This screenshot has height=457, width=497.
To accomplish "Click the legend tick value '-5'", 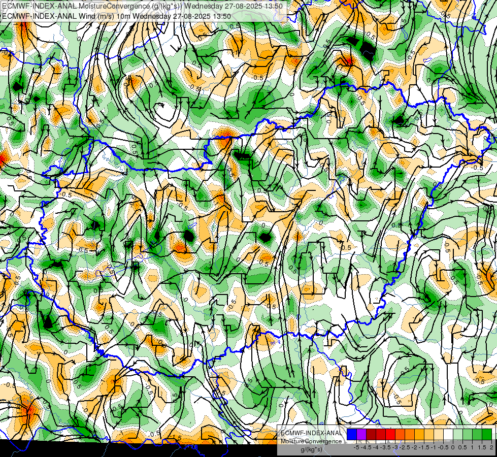I will [356, 447].
